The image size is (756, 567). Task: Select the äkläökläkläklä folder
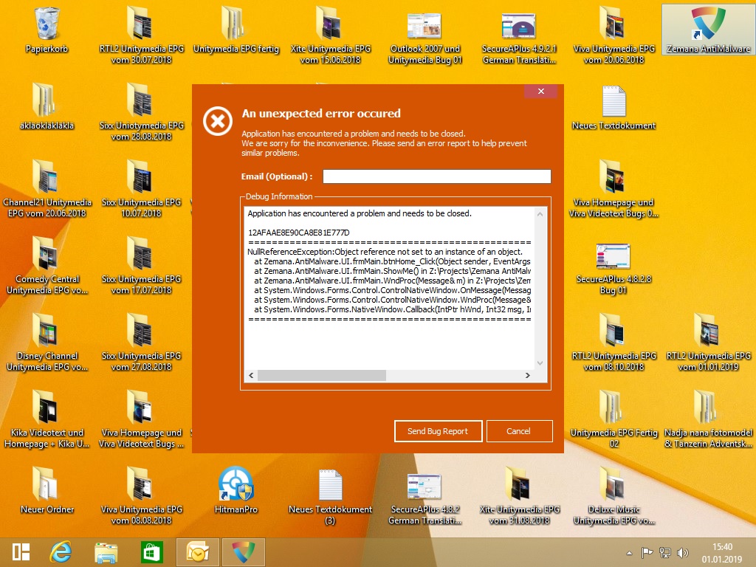point(47,106)
